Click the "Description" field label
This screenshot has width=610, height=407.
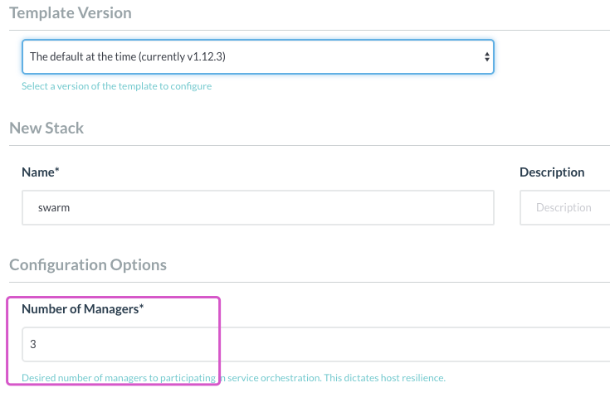(552, 172)
